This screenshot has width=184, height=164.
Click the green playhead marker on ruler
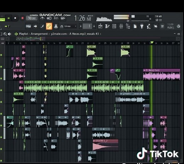(x=152, y=42)
